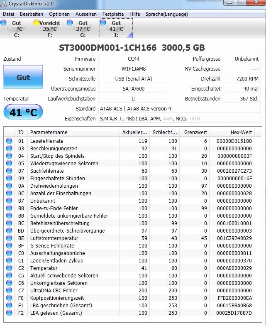Click status icon of Lesefehlerrate row
The height and width of the screenshot is (326, 266).
click(9, 141)
